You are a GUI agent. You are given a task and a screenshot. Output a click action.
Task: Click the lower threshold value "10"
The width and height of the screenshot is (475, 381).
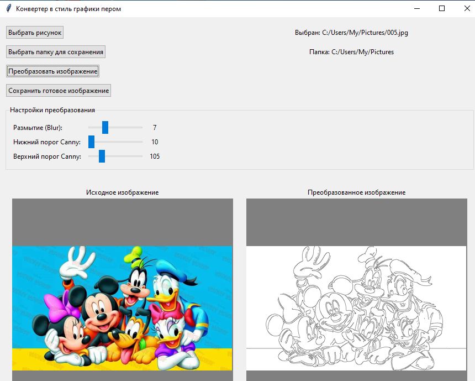pyautogui.click(x=155, y=142)
